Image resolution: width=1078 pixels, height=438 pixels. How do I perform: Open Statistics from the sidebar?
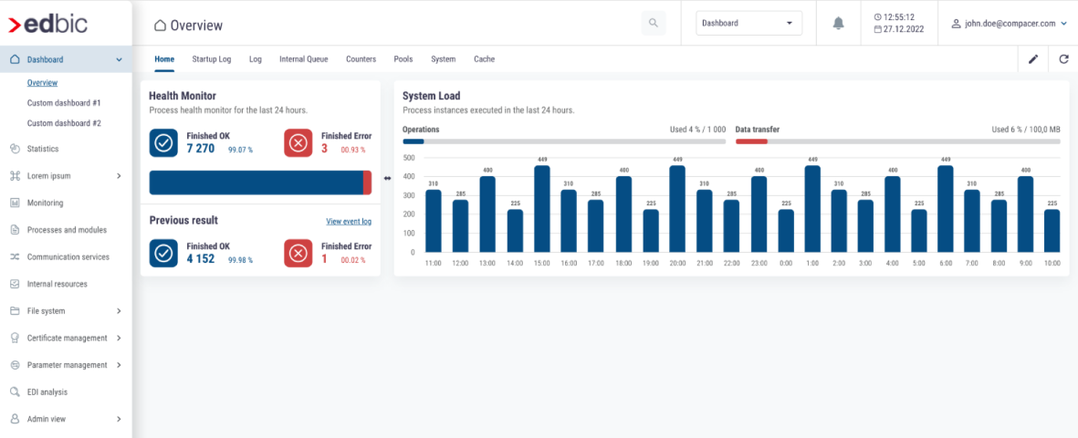pyautogui.click(x=42, y=149)
